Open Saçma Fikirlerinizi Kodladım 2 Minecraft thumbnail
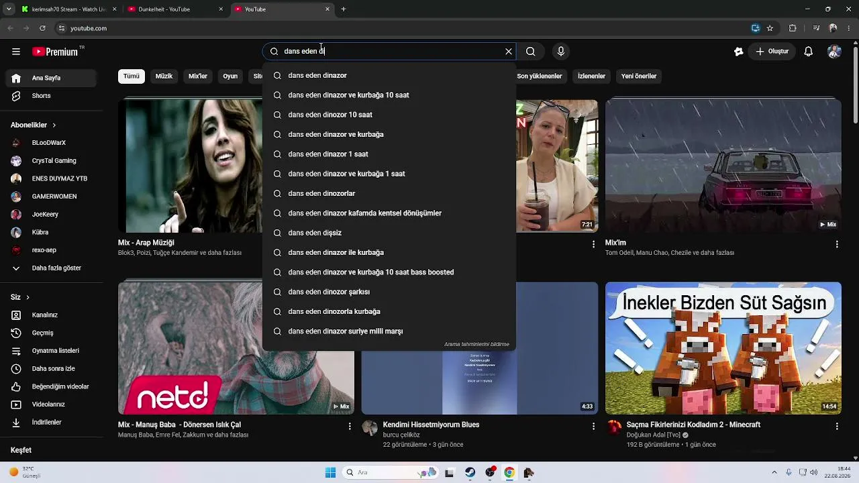 click(723, 347)
